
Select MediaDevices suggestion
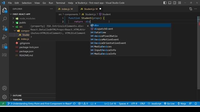point(131,47)
